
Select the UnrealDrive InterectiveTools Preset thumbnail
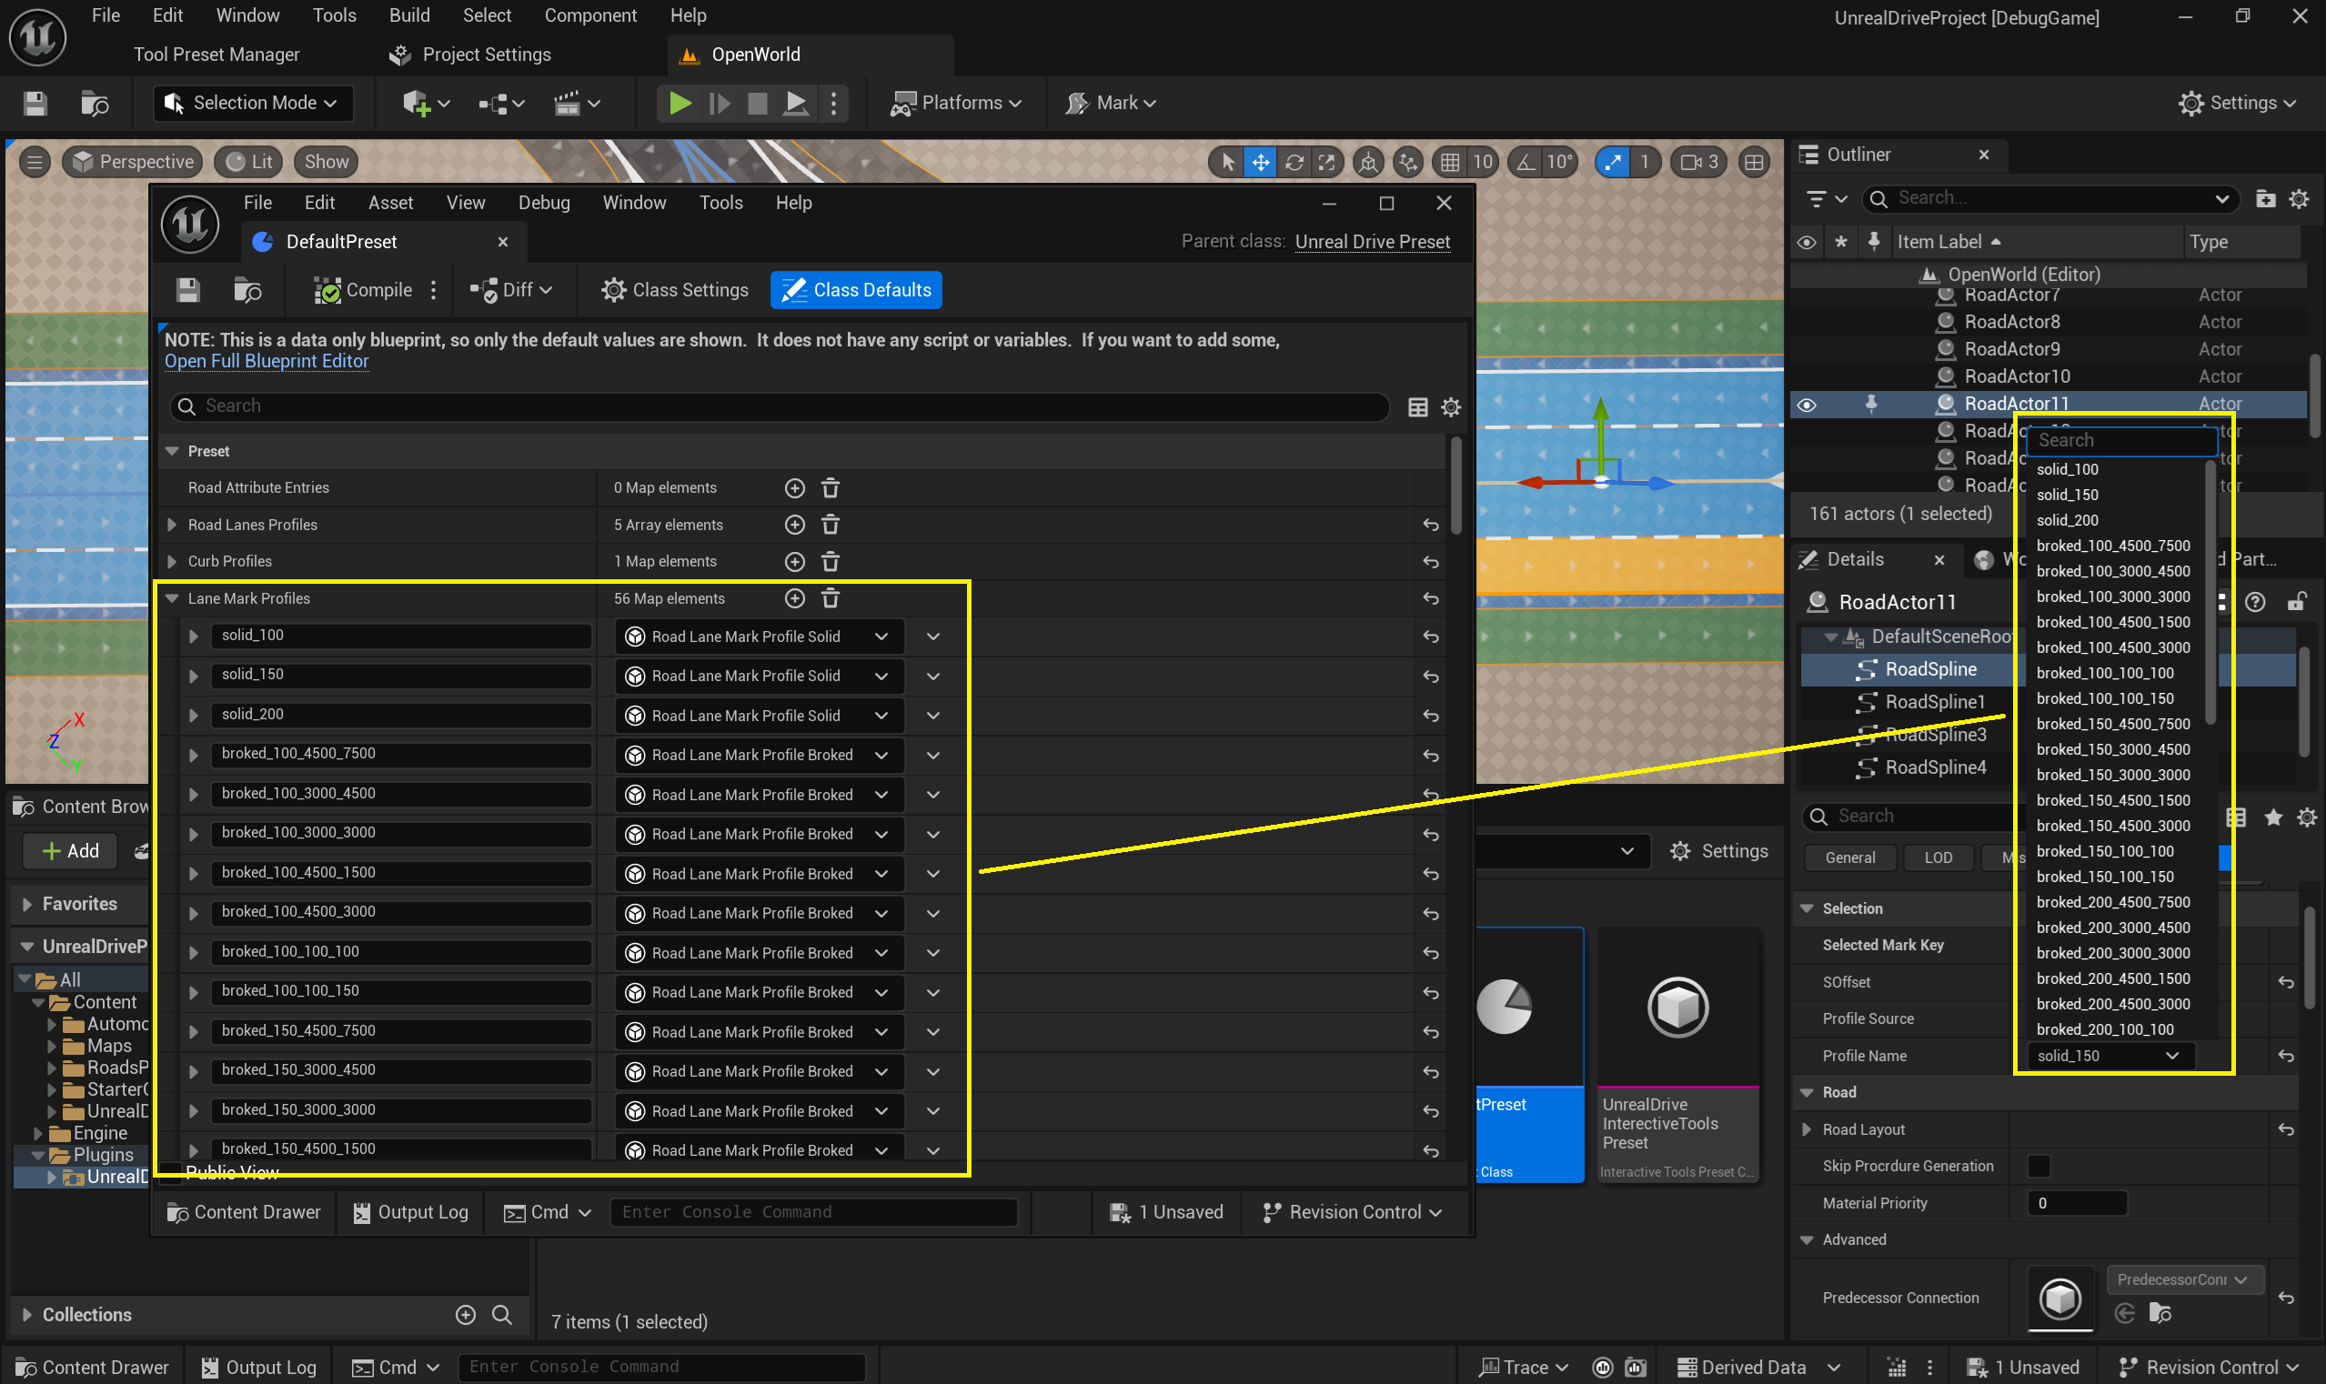[x=1677, y=1055]
